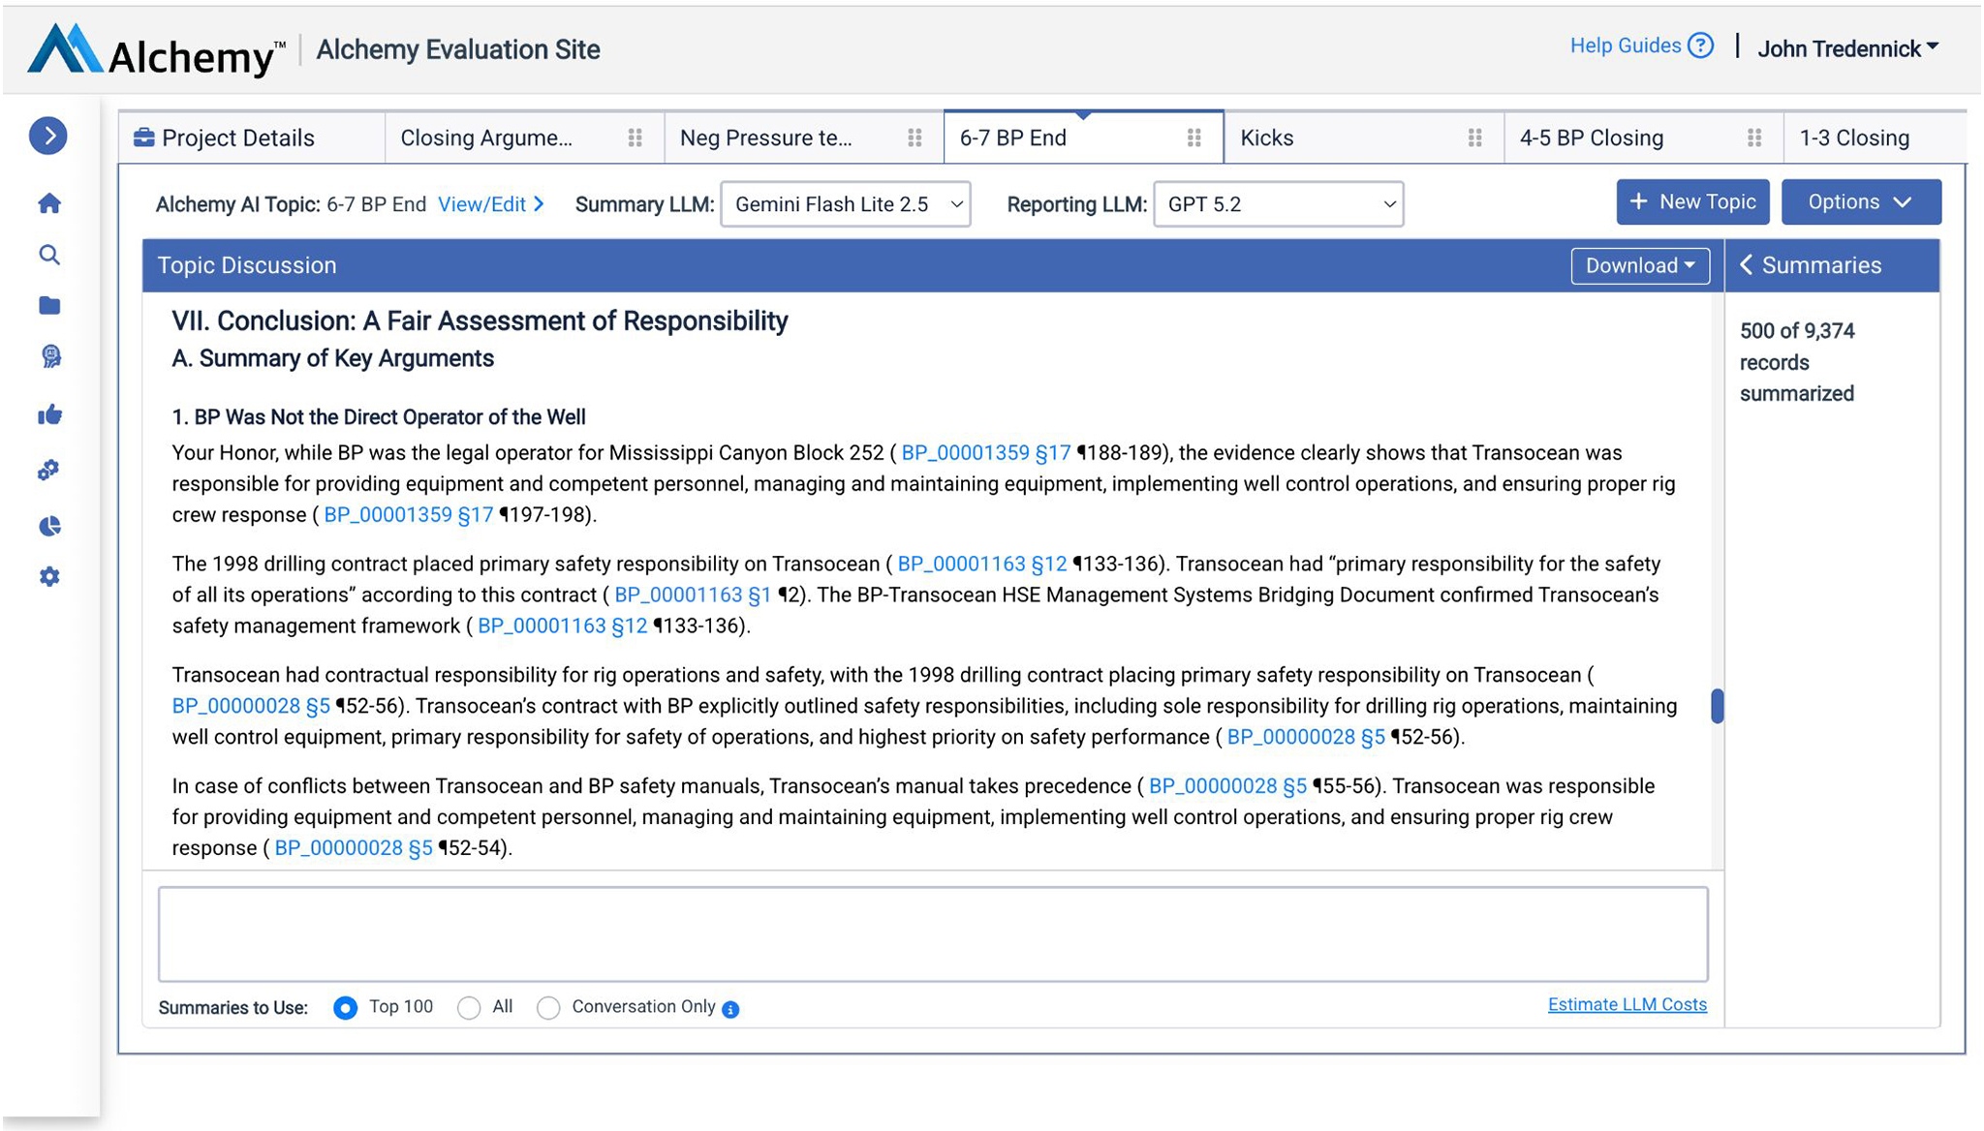The height and width of the screenshot is (1131, 1984).
Task: Expand the Options dropdown button
Action: [1860, 202]
